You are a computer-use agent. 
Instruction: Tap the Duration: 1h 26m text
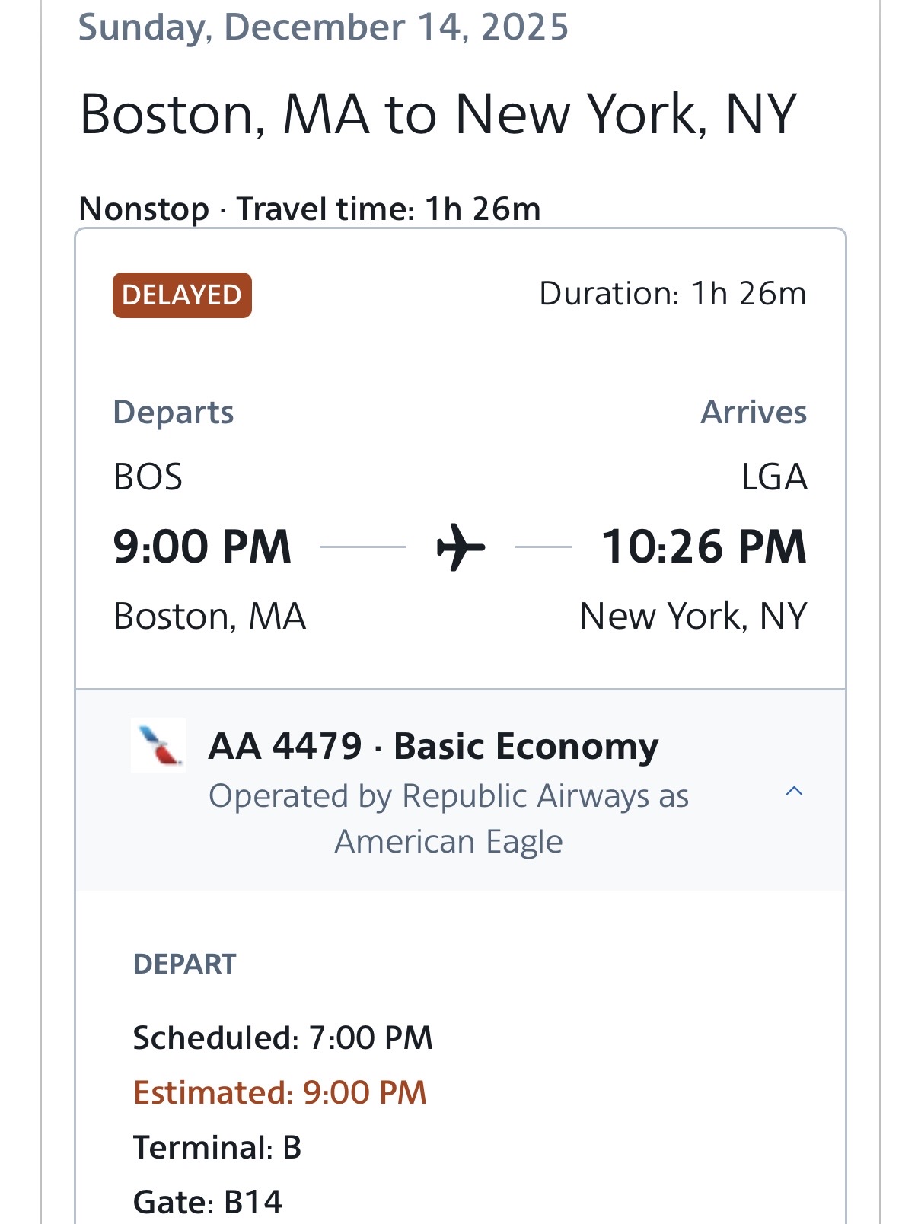[x=672, y=294]
